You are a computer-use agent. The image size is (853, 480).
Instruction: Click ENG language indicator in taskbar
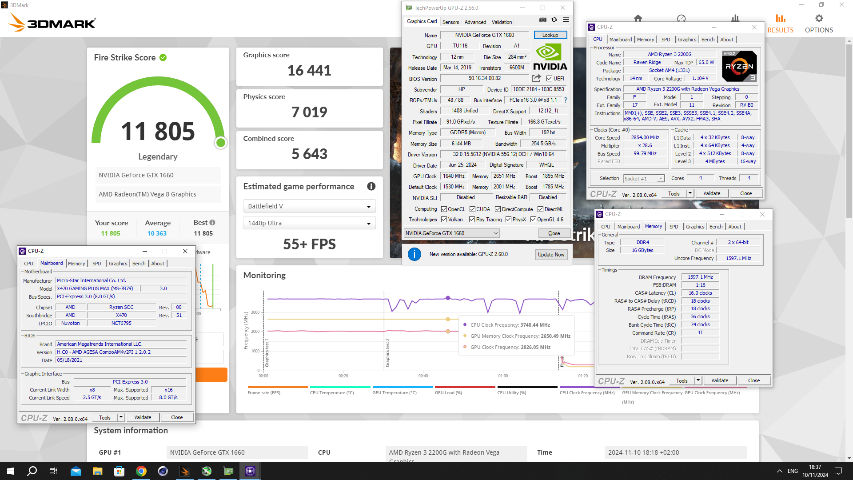(x=793, y=471)
